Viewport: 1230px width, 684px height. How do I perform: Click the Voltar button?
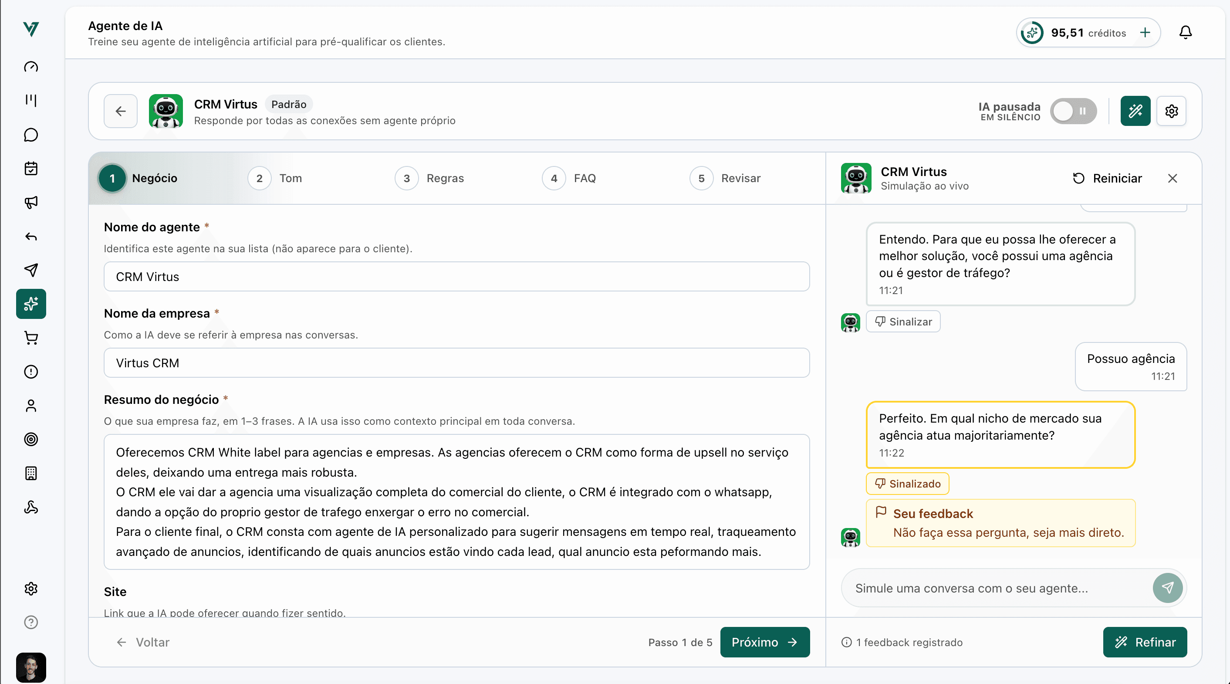(x=143, y=643)
